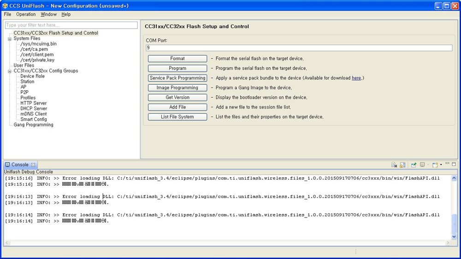The width and height of the screenshot is (461, 259).
Task: Select mDNS Client in the tree
Action: pos(33,114)
